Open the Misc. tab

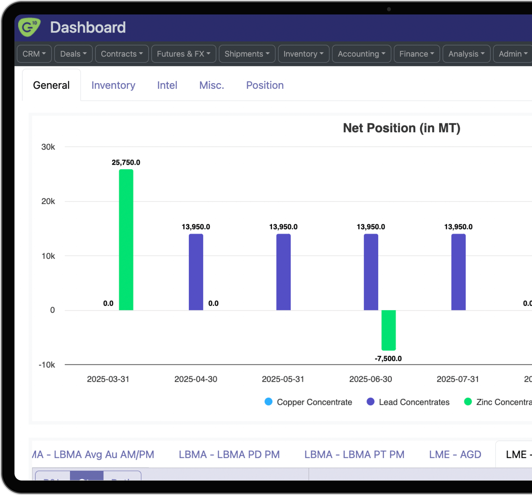[211, 85]
